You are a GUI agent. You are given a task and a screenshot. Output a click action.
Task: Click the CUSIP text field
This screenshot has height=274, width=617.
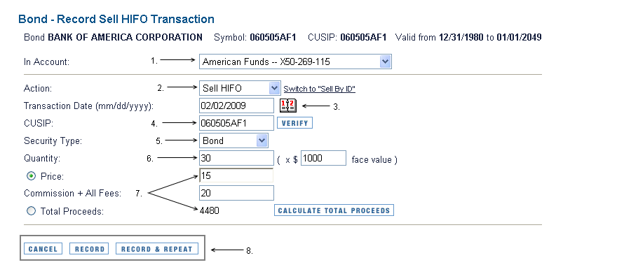(236, 123)
